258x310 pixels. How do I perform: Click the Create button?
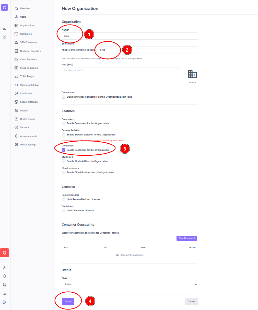click(68, 302)
